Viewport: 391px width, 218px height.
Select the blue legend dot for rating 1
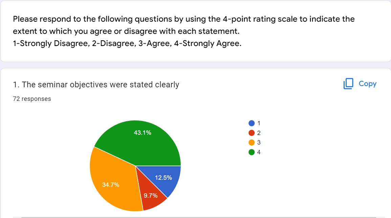coord(252,123)
